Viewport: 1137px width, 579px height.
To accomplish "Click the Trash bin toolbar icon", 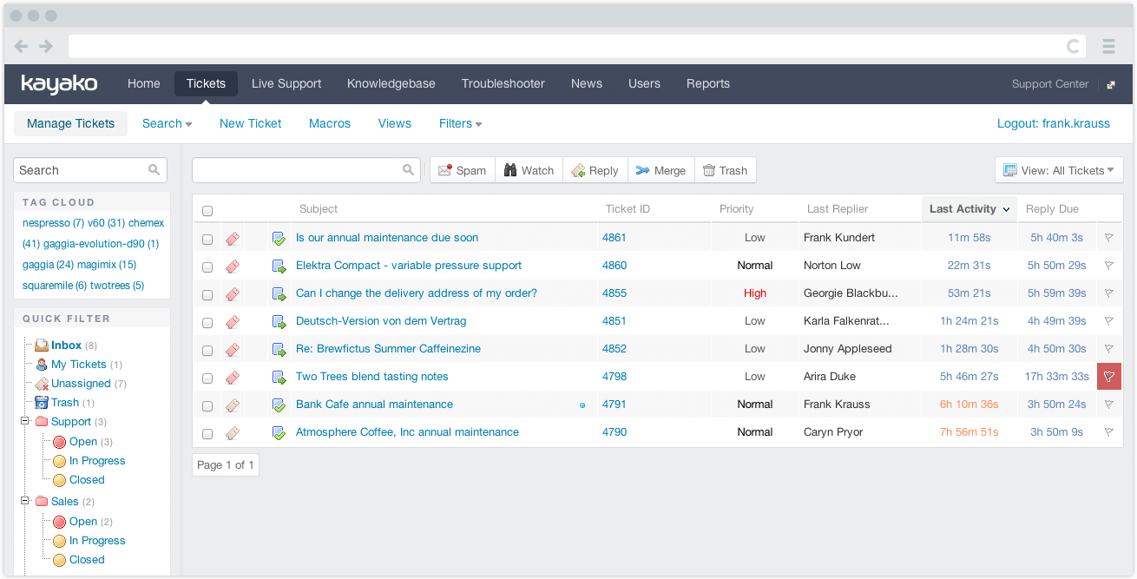I will click(709, 170).
